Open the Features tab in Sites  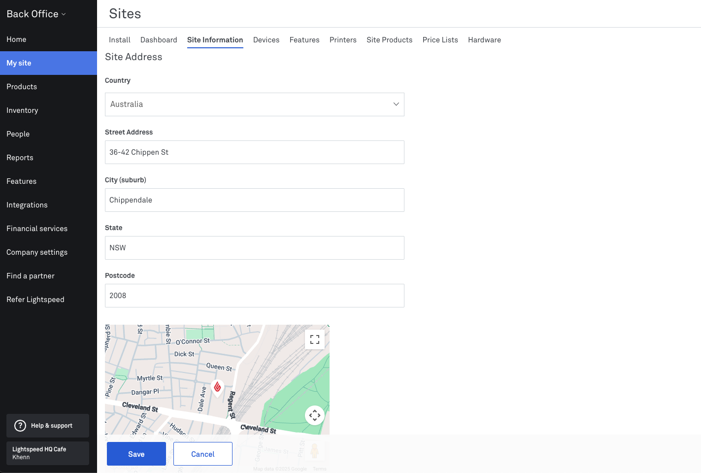tap(304, 40)
